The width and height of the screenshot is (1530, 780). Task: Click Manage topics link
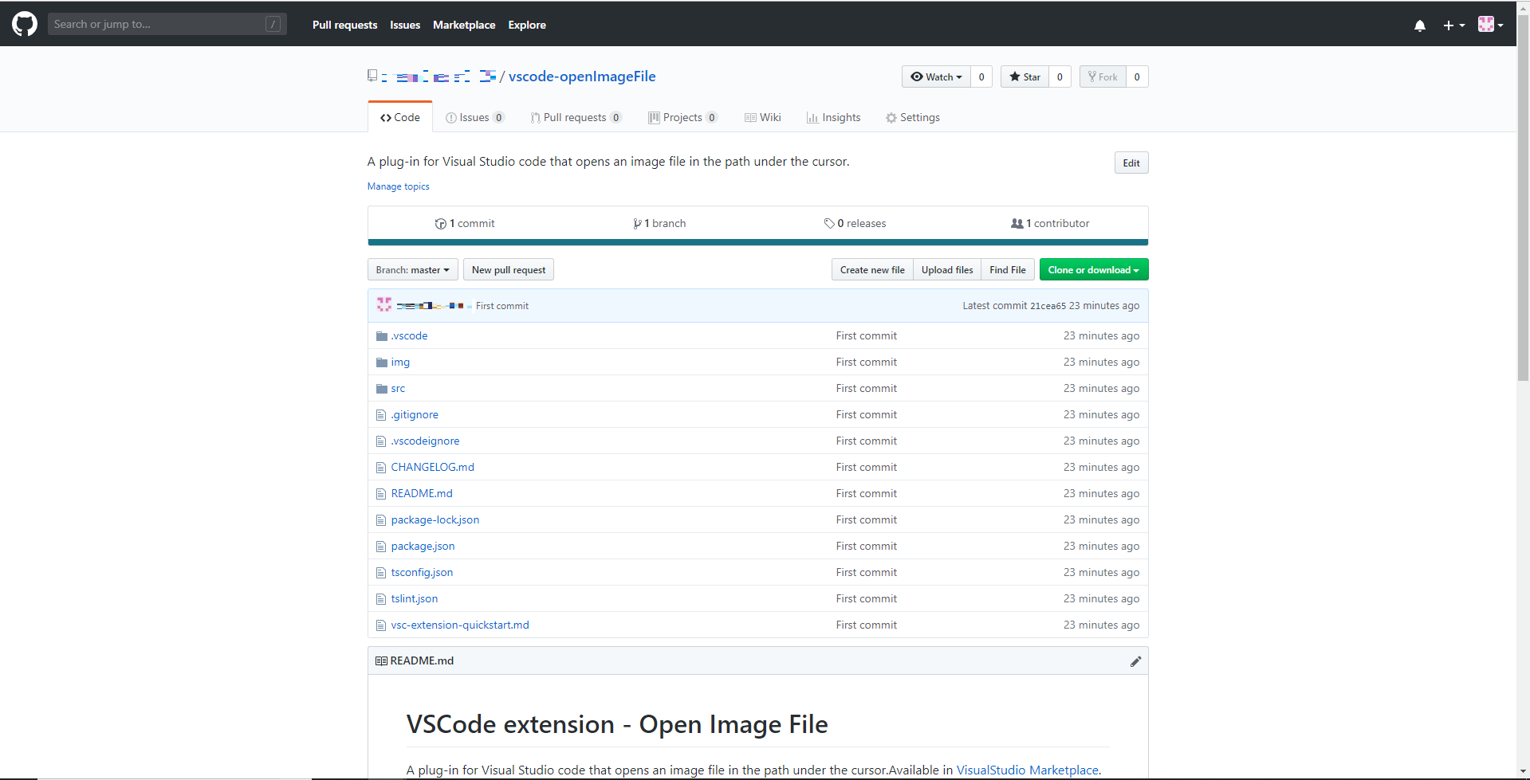click(x=399, y=186)
